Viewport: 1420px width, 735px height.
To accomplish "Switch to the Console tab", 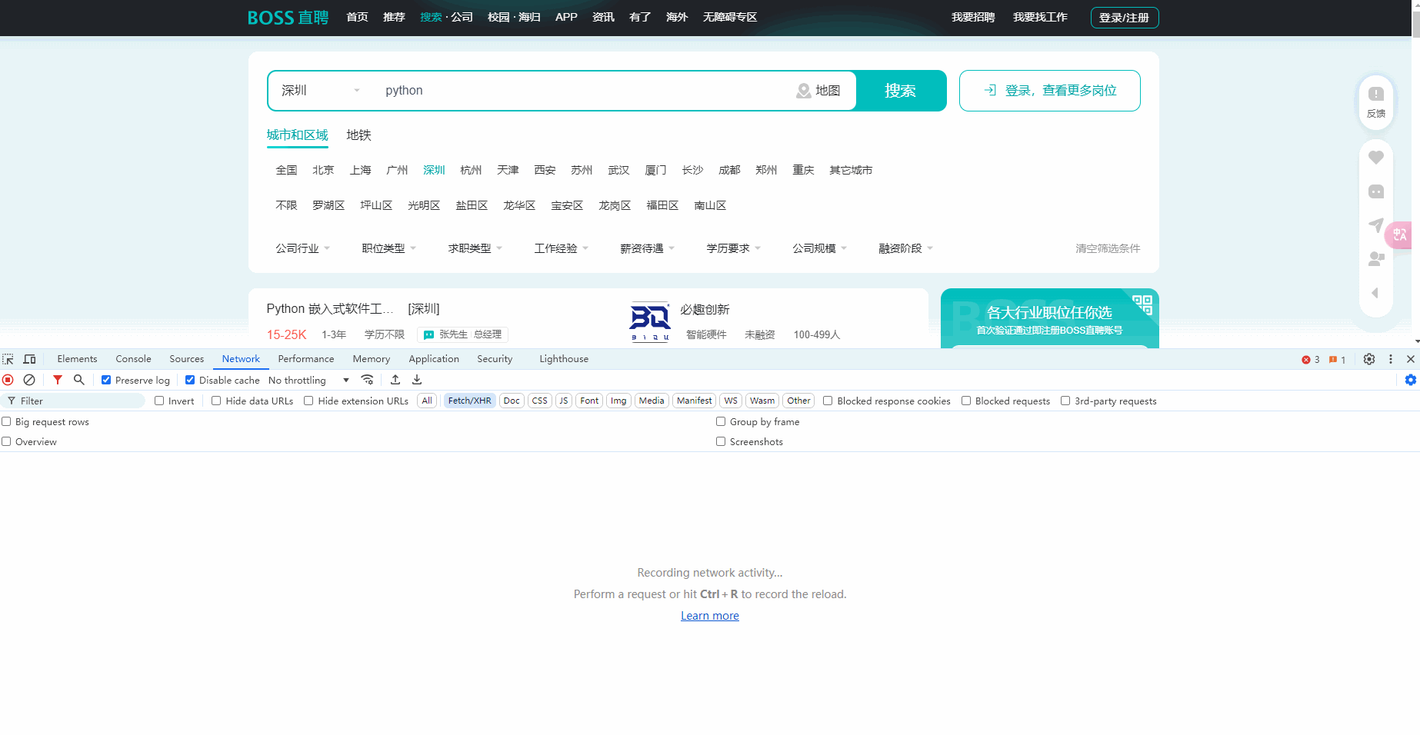I will point(133,359).
